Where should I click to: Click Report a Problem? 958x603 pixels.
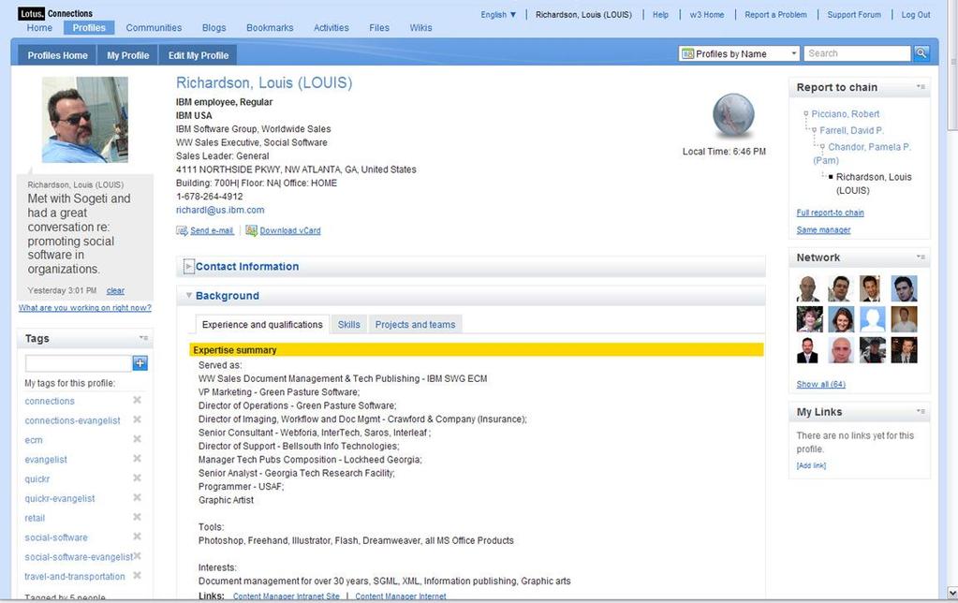point(776,15)
